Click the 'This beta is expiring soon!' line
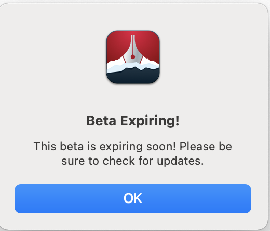The image size is (270, 231). tap(105, 147)
